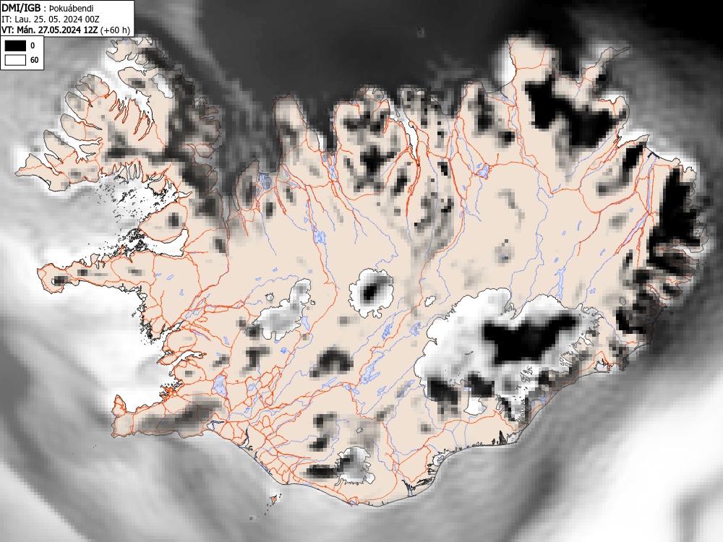The image size is (723, 542).
Task: Click the white legend swatch labeled 60
Action: pos(15,61)
